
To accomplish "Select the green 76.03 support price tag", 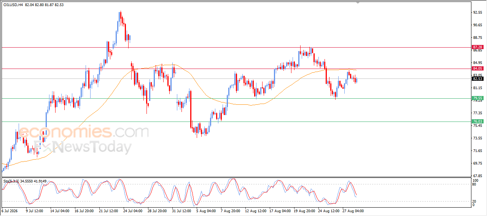I will [477, 122].
